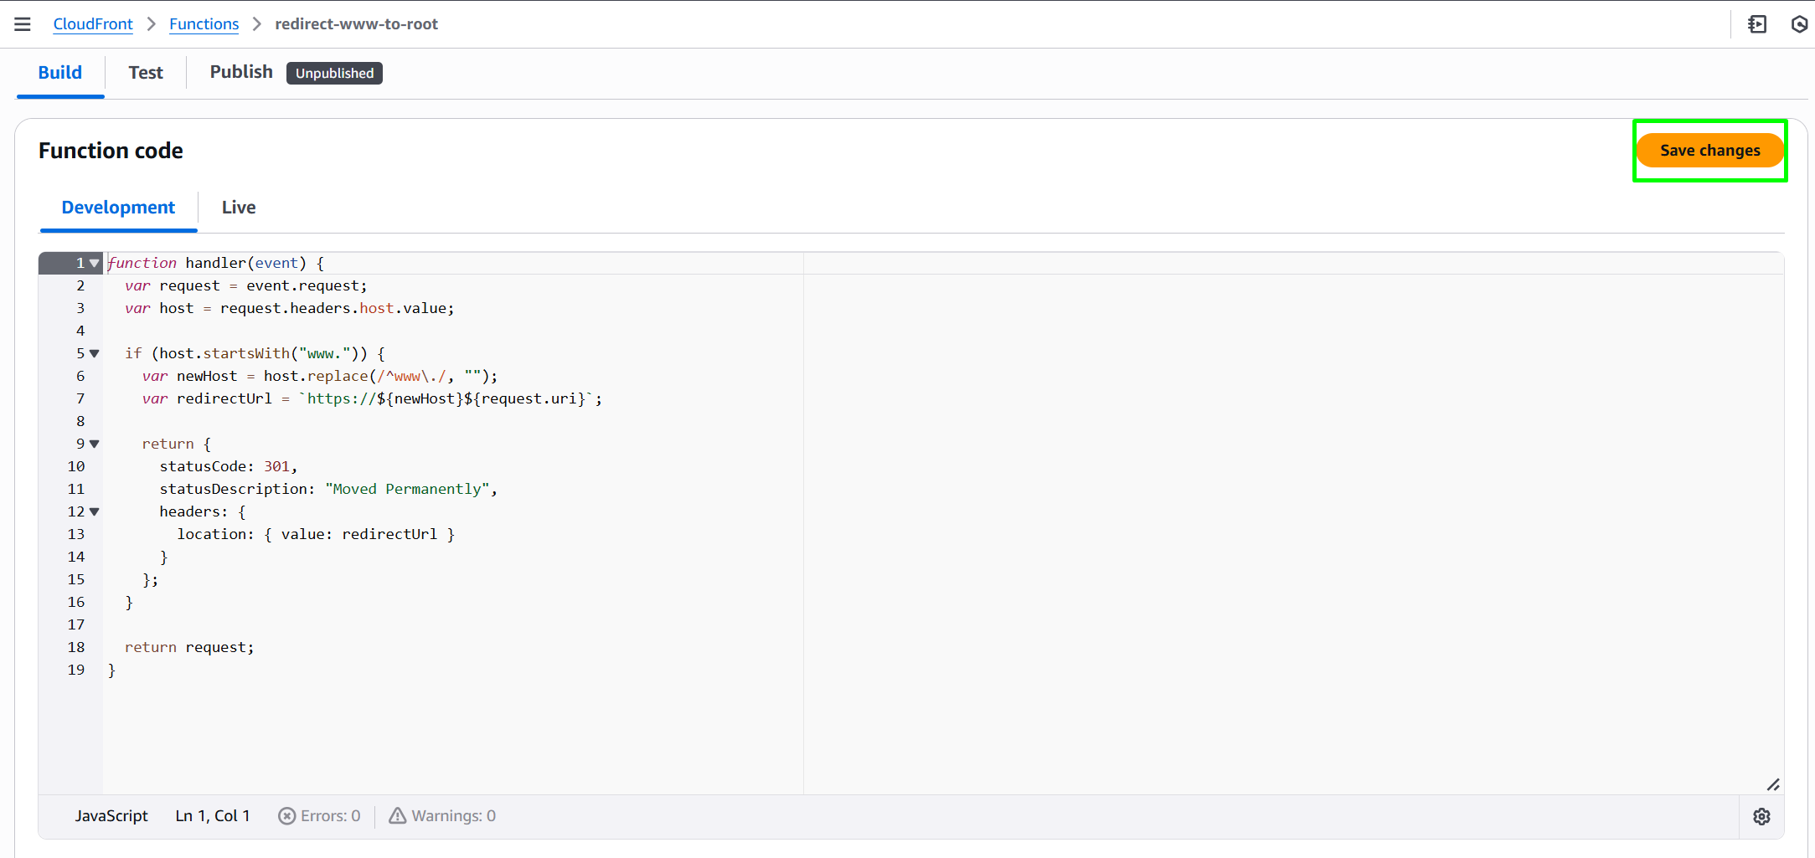
Task: Click the Warnings: 0 indicator
Action: tap(442, 816)
